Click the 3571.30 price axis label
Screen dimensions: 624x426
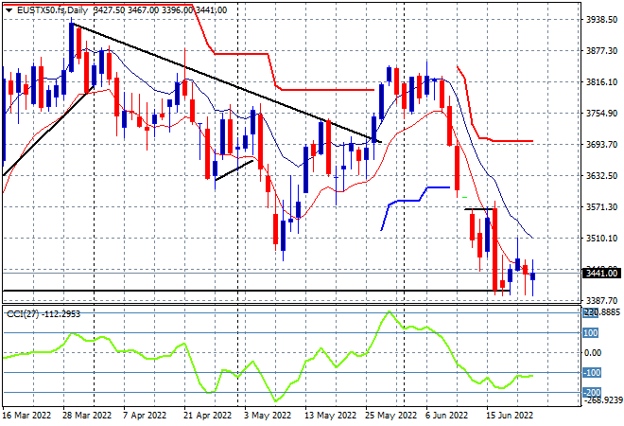pyautogui.click(x=601, y=206)
